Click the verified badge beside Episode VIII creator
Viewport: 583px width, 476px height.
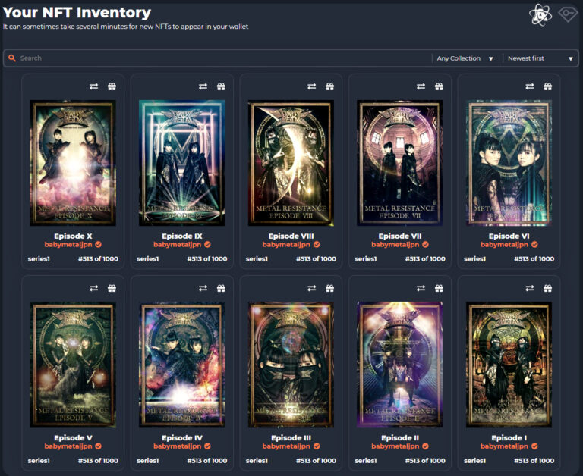coord(317,245)
